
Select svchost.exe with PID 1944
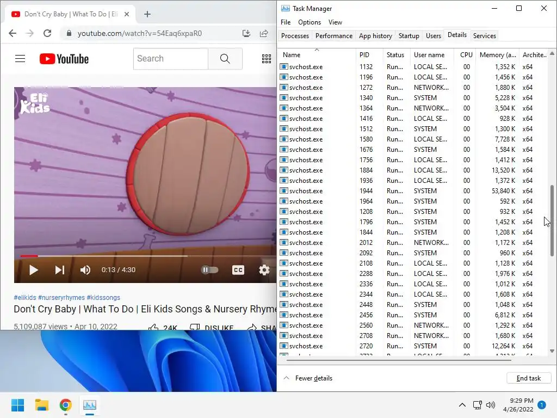point(413,191)
